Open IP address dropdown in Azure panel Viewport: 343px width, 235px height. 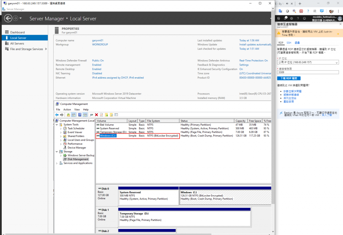click(308, 62)
